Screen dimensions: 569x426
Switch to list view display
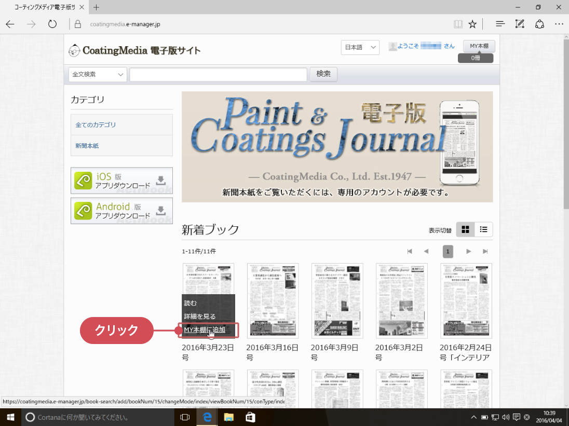click(x=484, y=229)
